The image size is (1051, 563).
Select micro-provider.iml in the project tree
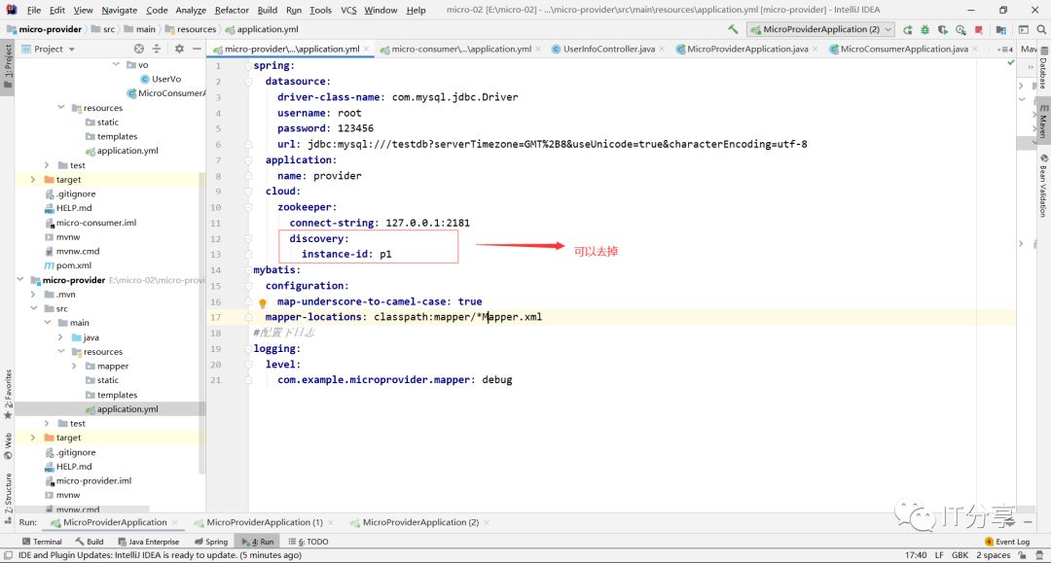pos(88,480)
